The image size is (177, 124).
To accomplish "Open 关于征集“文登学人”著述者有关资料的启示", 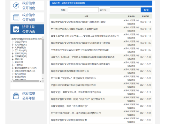I will 73,78.
